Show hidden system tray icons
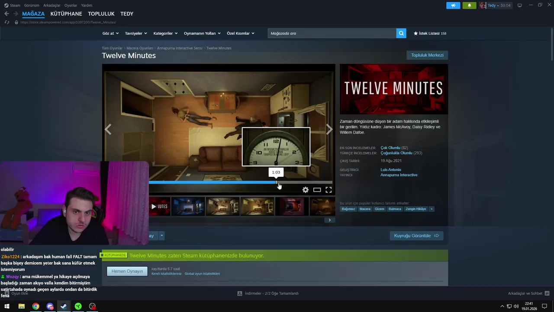554x312 pixels. point(502,306)
